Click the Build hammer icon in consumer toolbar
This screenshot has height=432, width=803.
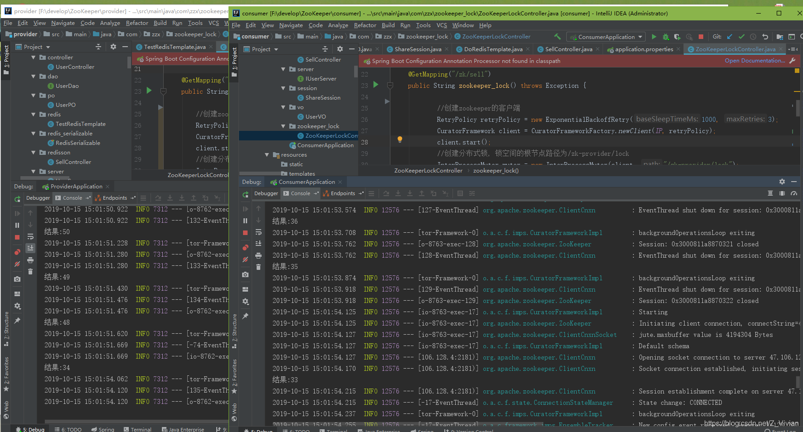(557, 37)
